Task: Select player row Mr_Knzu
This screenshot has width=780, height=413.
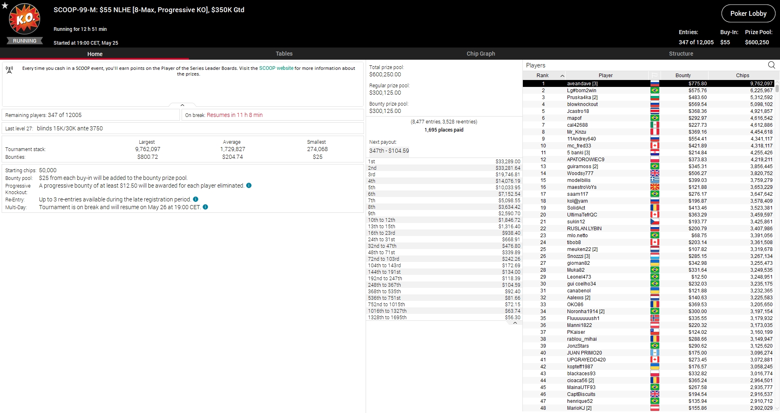Action: 649,132
